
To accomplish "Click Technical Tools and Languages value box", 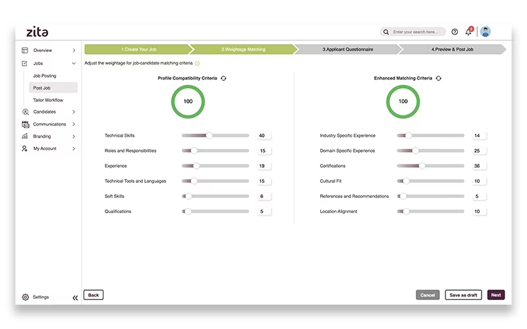I will (x=264, y=181).
